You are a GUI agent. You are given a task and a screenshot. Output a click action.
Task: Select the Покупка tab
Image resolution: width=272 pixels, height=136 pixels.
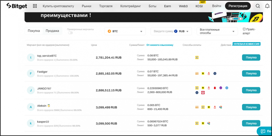[x=34, y=31]
